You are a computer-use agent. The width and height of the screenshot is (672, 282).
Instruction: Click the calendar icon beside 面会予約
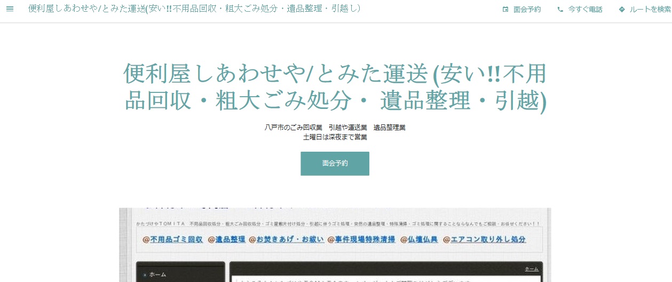tap(505, 10)
